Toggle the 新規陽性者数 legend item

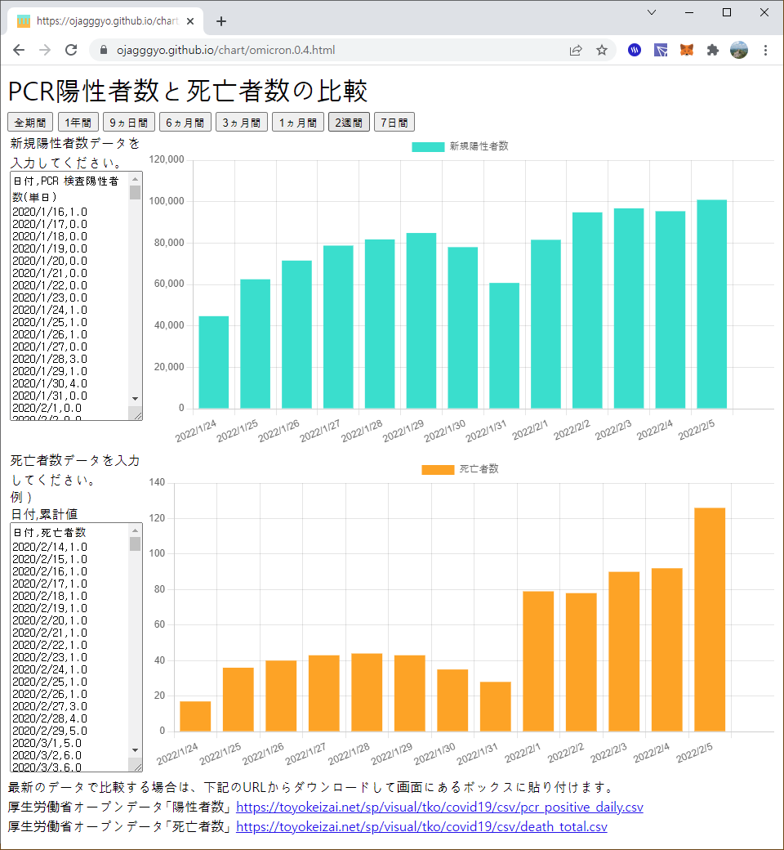(x=460, y=146)
